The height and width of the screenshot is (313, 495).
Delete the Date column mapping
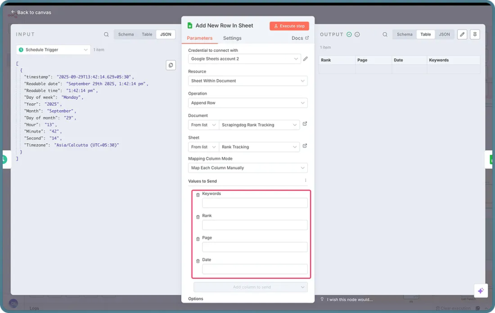pyautogui.click(x=198, y=261)
